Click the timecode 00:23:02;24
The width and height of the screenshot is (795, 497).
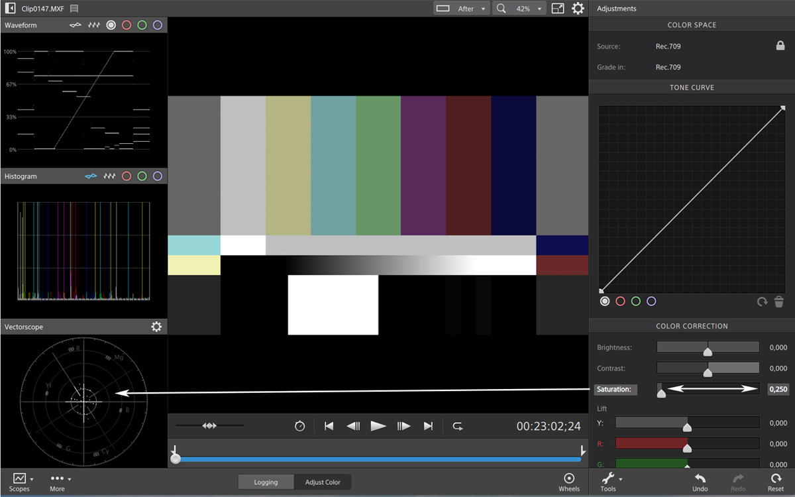pos(549,426)
